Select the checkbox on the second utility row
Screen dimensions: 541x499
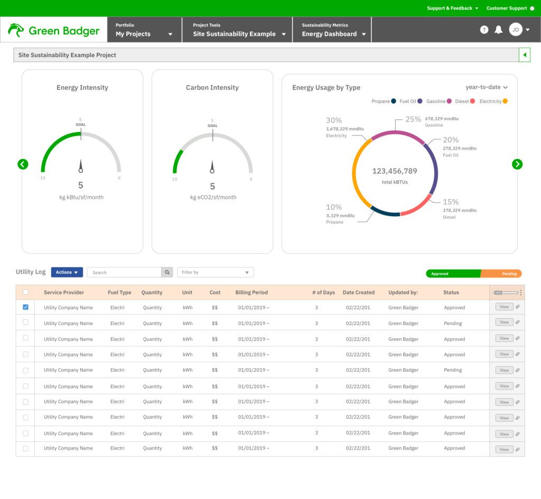click(x=25, y=322)
